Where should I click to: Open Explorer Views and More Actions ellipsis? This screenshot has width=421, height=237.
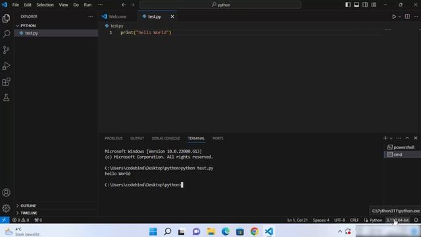coord(91,16)
